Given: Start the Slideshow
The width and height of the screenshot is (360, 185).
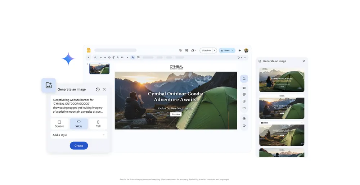Looking at the screenshot, I should (x=206, y=50).
